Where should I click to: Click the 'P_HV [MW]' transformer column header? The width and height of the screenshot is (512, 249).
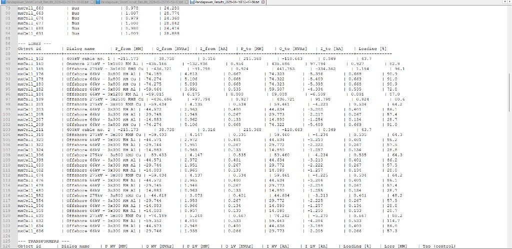click(x=116, y=246)
